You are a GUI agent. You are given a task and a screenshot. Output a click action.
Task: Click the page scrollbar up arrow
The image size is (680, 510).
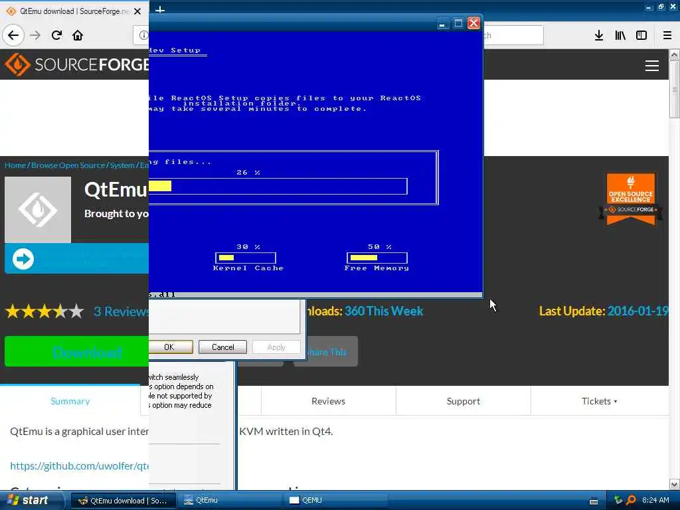[x=674, y=55]
